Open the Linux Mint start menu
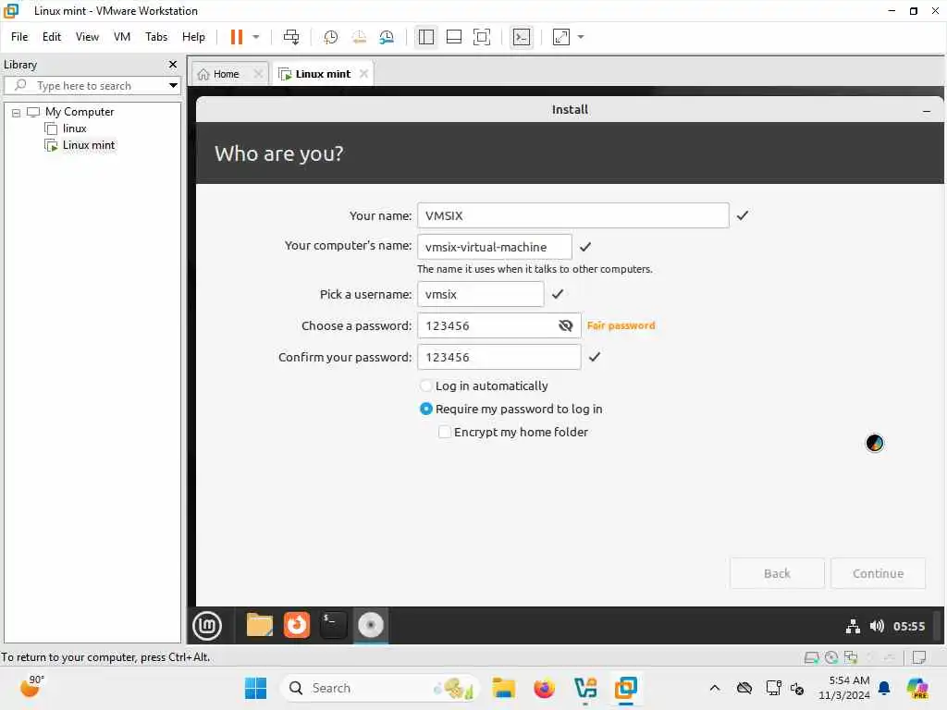Viewport: 947px width, 710px height. [x=207, y=626]
